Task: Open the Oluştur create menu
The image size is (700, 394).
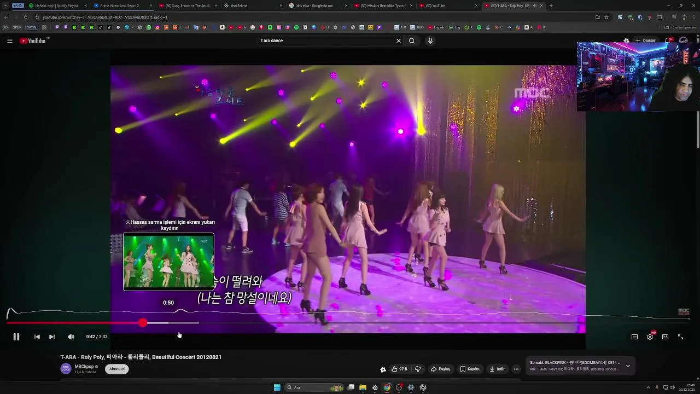Action: tap(646, 40)
